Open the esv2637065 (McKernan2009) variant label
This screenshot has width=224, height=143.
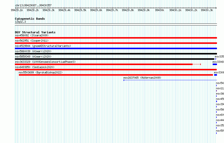coord(142,78)
